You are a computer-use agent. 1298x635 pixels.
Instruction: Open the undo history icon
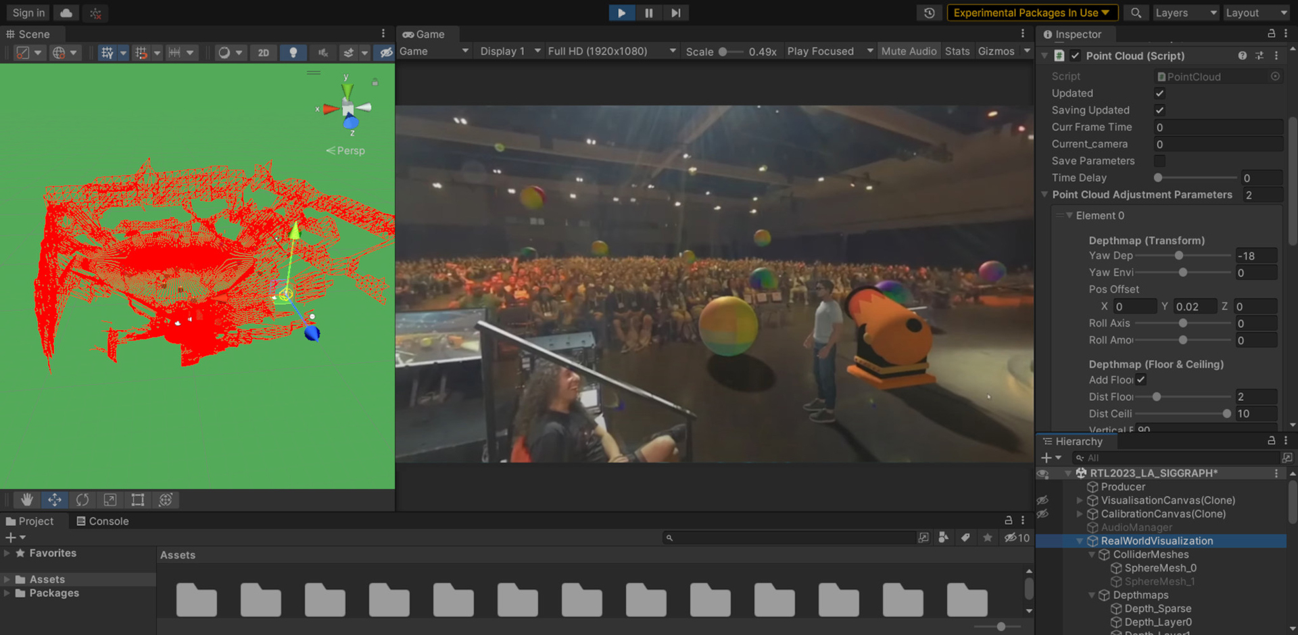pos(930,13)
